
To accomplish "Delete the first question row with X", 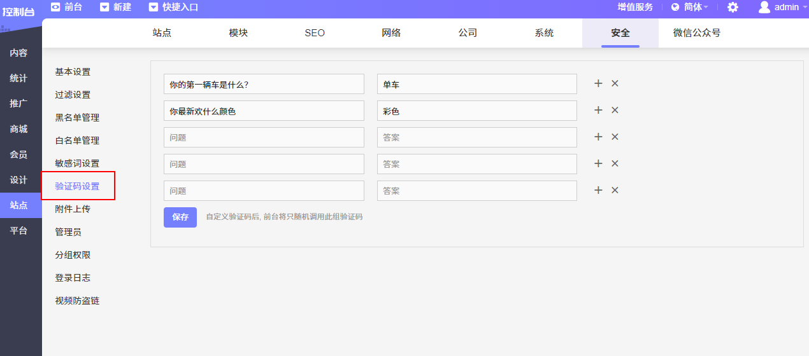I will click(615, 84).
